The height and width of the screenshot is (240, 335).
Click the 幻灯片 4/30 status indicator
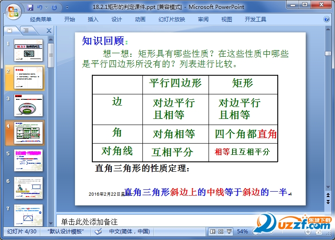[x=22, y=232]
